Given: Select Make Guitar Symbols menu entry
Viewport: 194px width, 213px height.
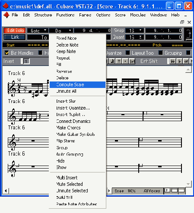Looking at the screenshot, I should pos(77,134).
